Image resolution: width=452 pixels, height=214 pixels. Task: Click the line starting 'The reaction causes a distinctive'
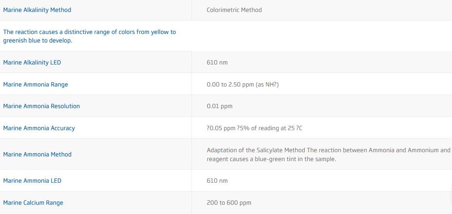[90, 32]
